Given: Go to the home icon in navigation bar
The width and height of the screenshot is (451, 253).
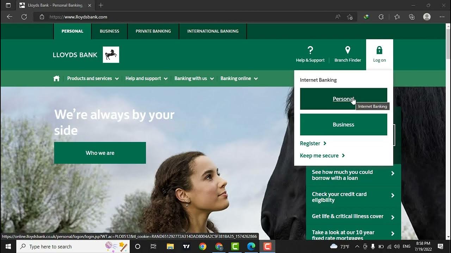Looking at the screenshot, I should click(x=56, y=78).
